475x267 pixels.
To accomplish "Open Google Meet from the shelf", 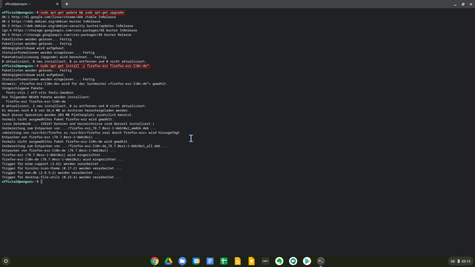I will click(x=293, y=261).
